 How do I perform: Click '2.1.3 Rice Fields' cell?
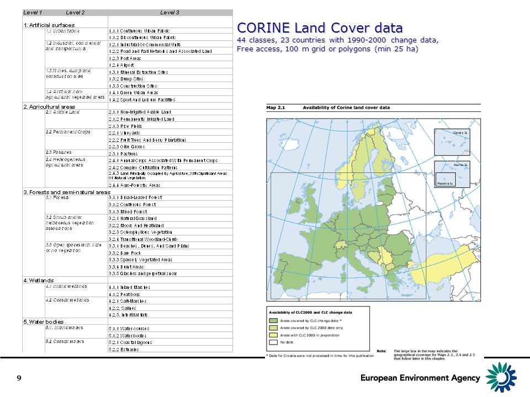pos(171,126)
